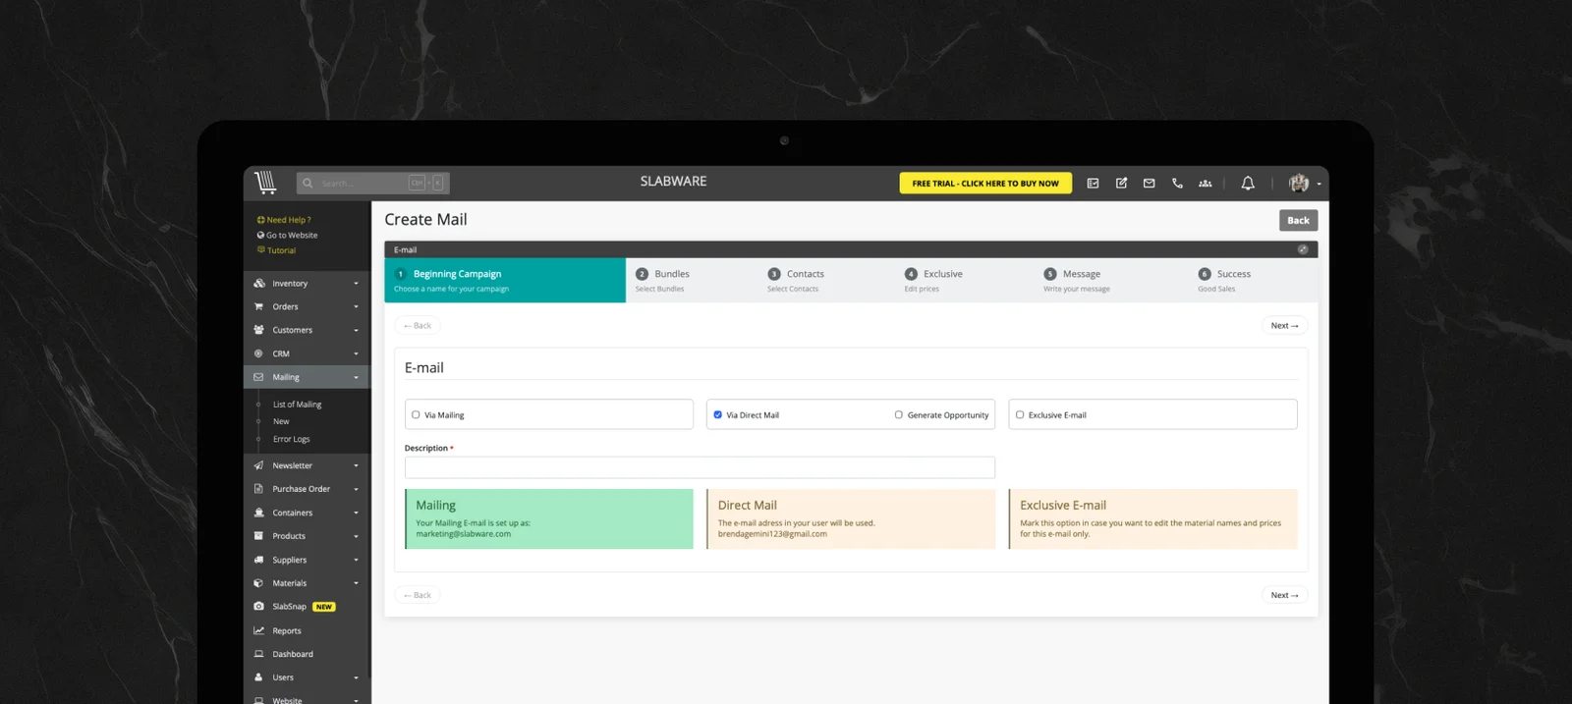Open the Tutorial link

[x=276, y=249]
